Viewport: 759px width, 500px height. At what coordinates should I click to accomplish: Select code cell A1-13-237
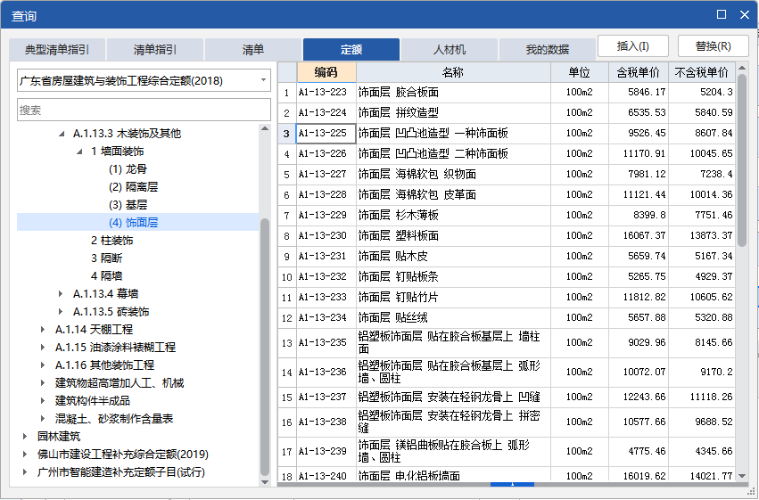(x=326, y=397)
